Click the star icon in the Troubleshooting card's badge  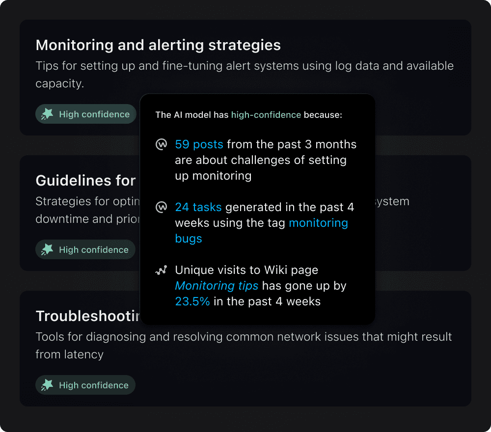pyautogui.click(x=47, y=385)
